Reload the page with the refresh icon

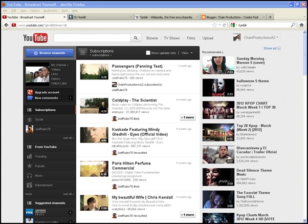[224, 25]
